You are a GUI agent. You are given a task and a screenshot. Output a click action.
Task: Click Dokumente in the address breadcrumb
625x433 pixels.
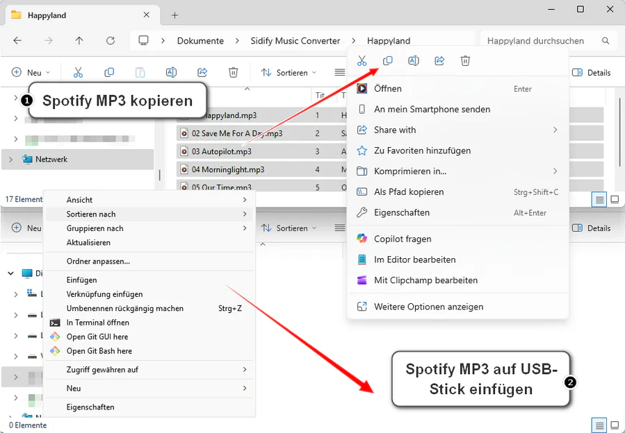coord(200,40)
